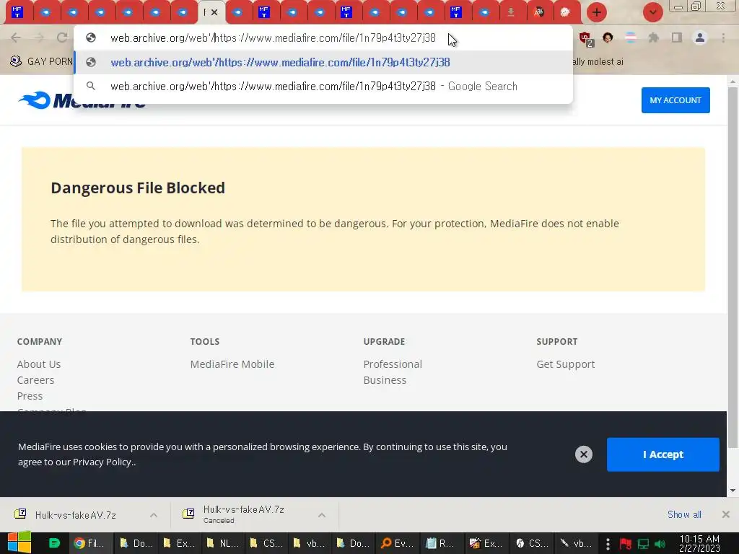
Task: Click the green network tray icon
Action: coord(643,544)
